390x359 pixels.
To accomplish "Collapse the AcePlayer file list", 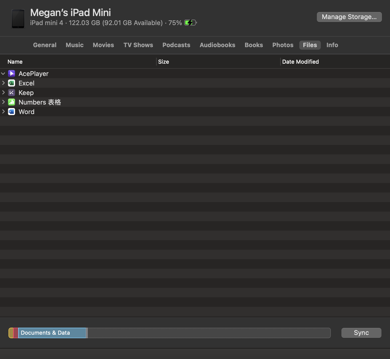I will [3, 73].
